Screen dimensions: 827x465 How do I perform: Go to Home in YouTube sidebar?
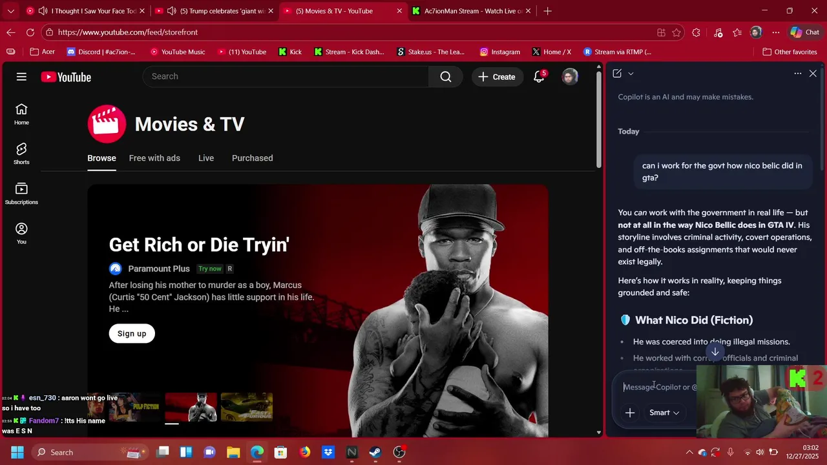click(x=21, y=114)
